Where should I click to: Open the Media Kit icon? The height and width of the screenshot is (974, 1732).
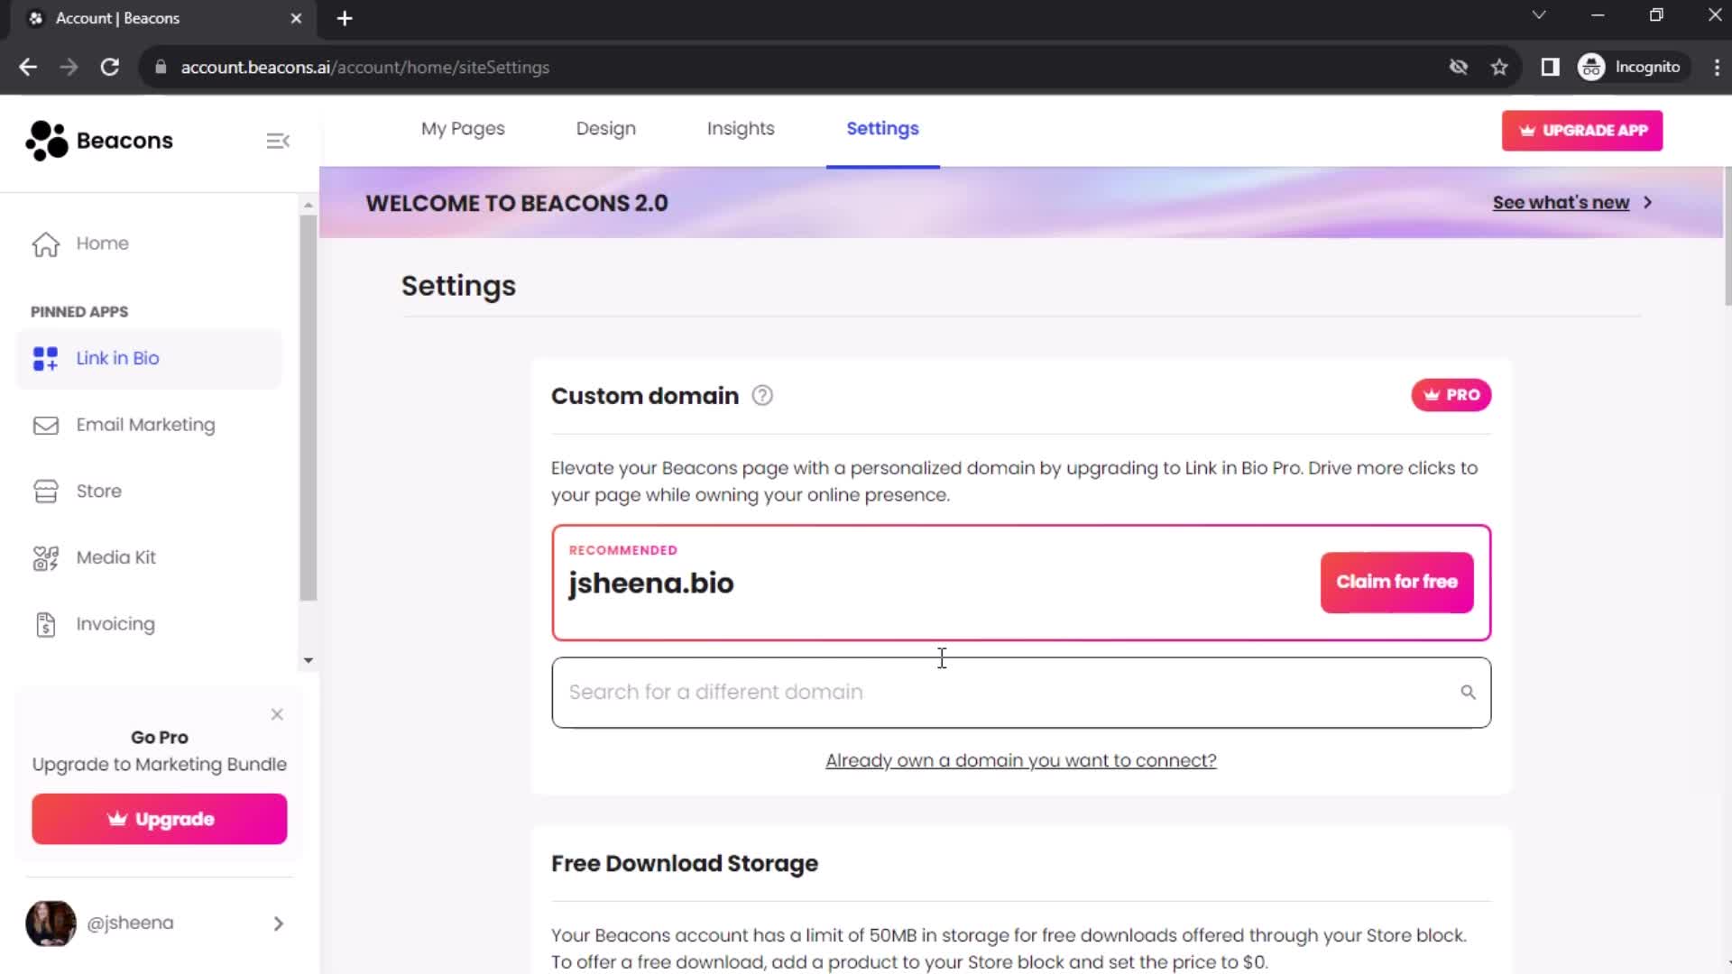click(x=45, y=556)
